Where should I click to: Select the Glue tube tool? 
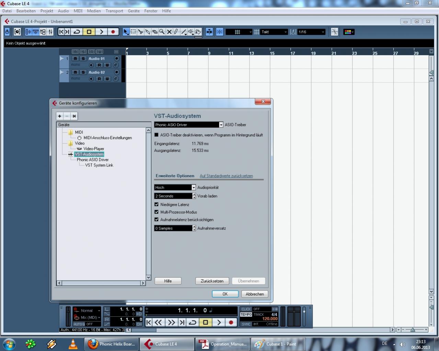[148, 32]
